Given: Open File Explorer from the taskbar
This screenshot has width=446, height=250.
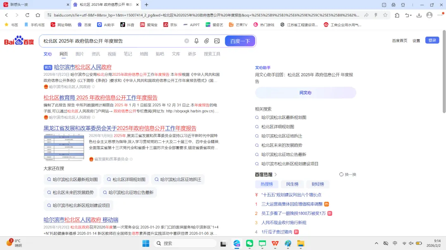Looking at the screenshot, I should (x=301, y=243).
